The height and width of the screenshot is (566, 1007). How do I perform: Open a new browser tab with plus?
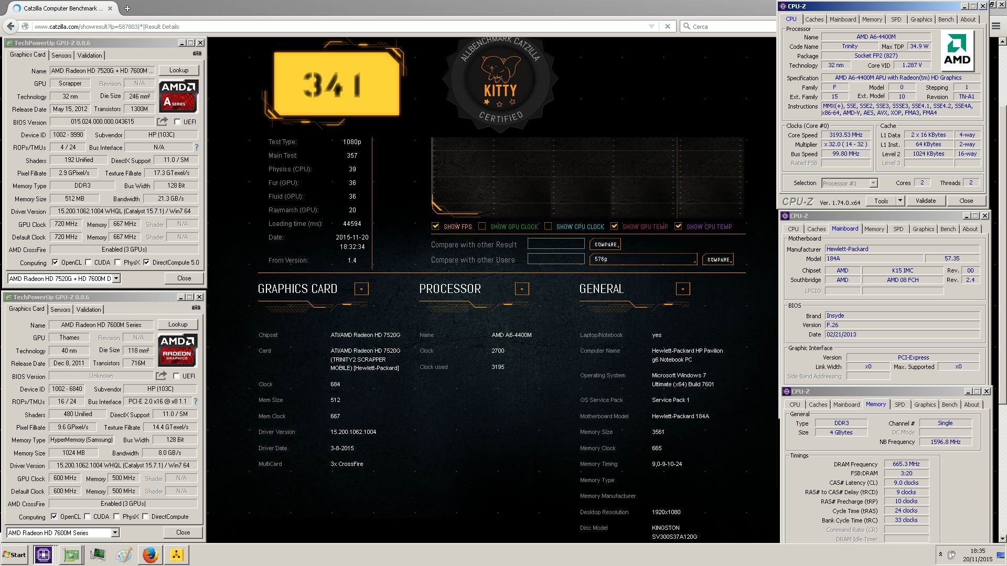pos(127,8)
